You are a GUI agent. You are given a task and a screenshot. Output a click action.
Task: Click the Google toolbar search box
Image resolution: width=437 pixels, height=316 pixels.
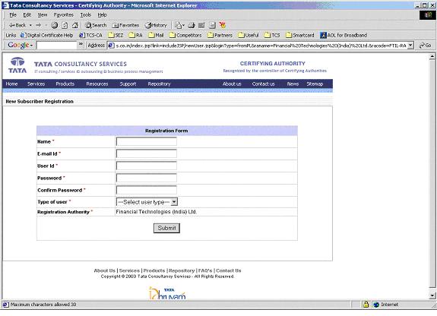click(56, 45)
